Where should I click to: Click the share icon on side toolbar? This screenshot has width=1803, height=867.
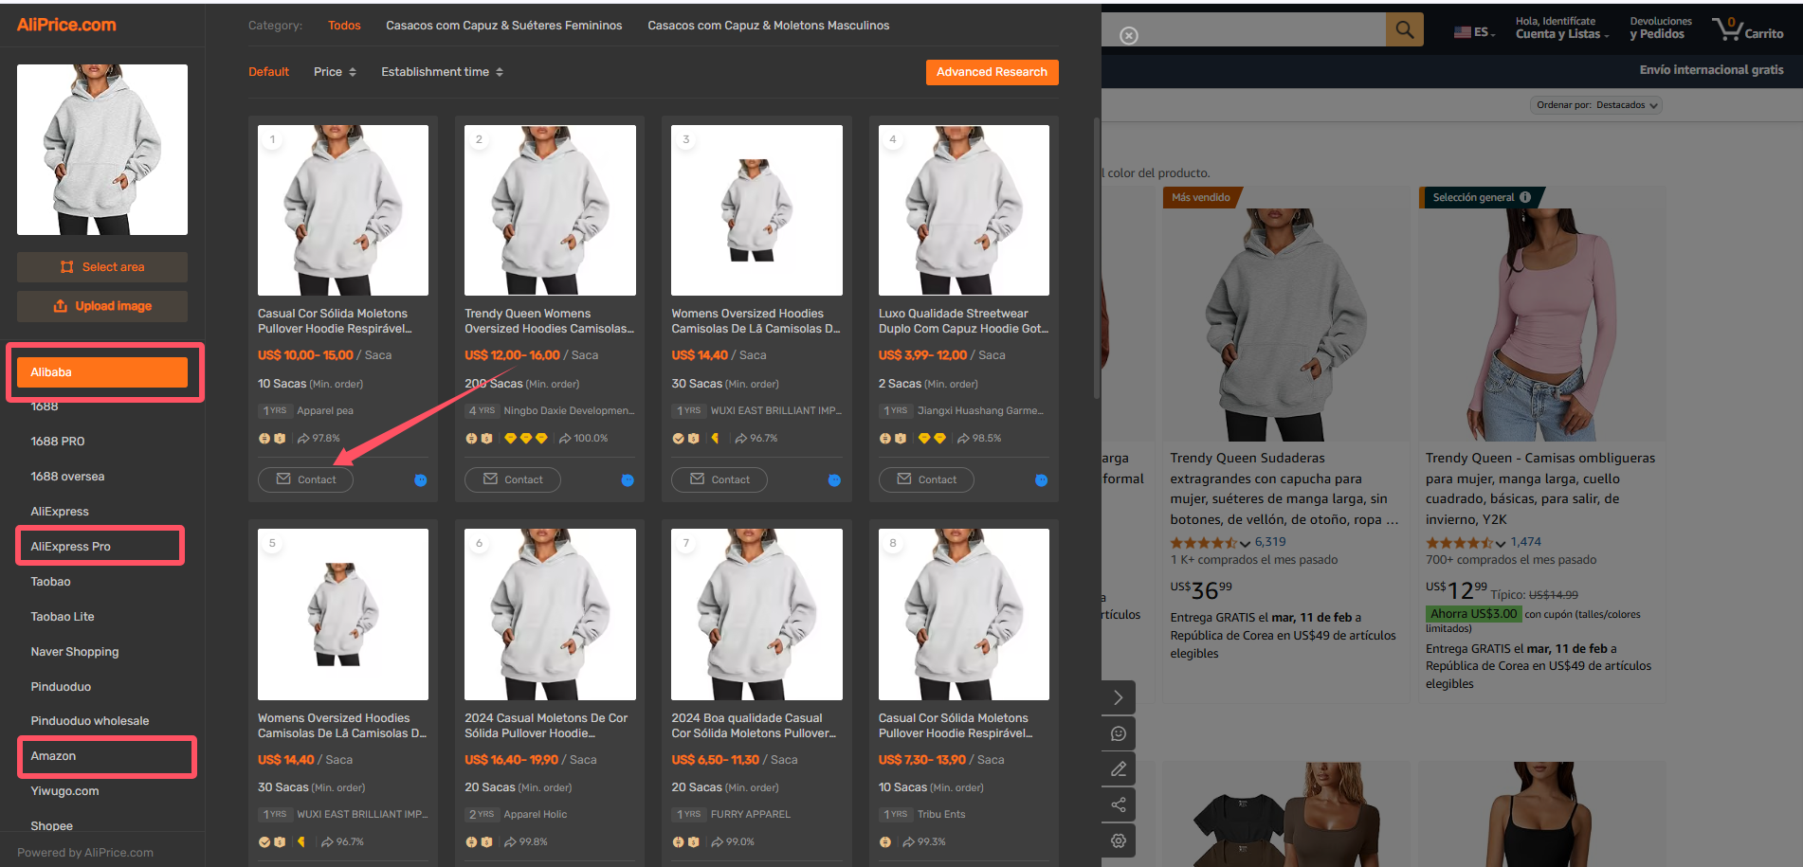[1119, 804]
